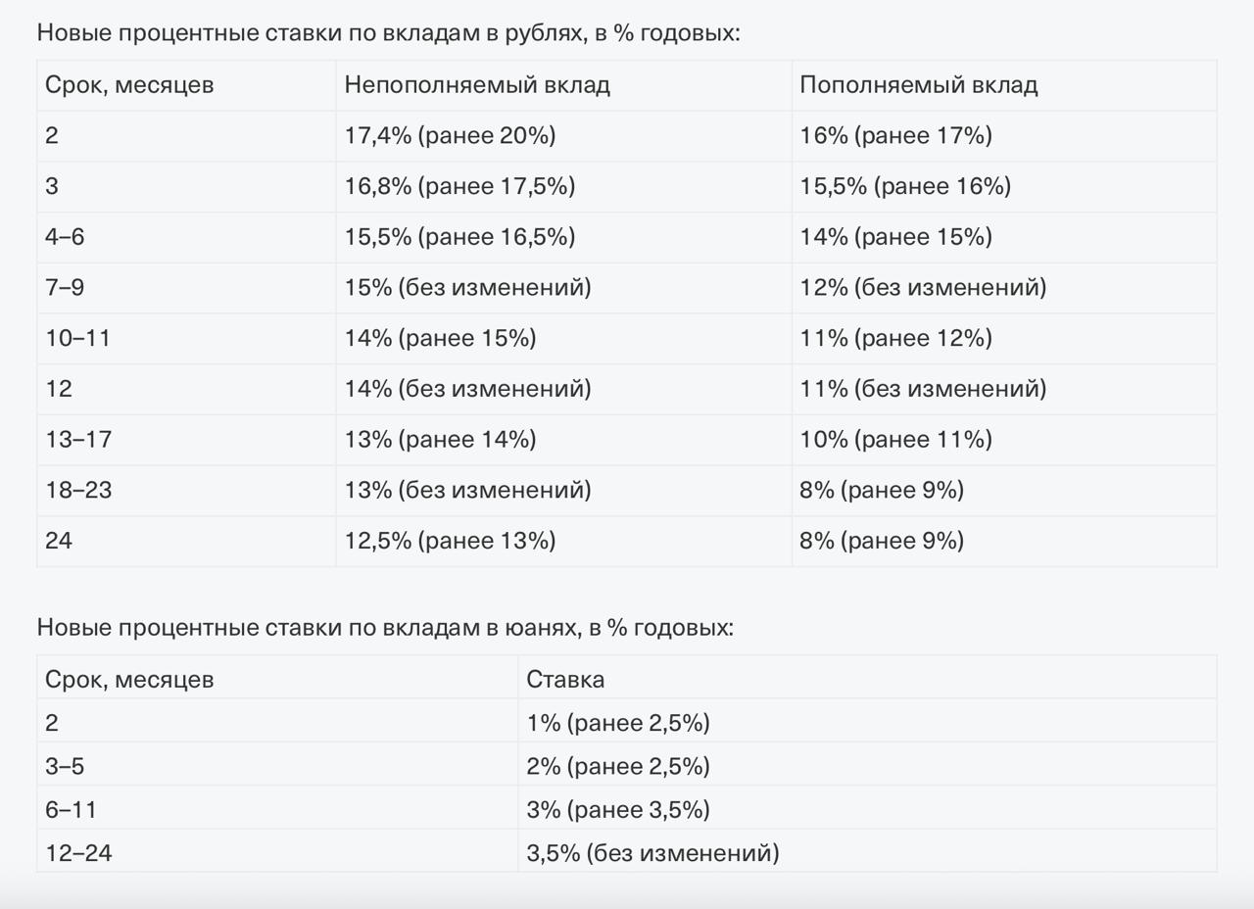1254x909 pixels.
Task: Click the '10% (ранее 11%)' cell
Action: (x=895, y=439)
